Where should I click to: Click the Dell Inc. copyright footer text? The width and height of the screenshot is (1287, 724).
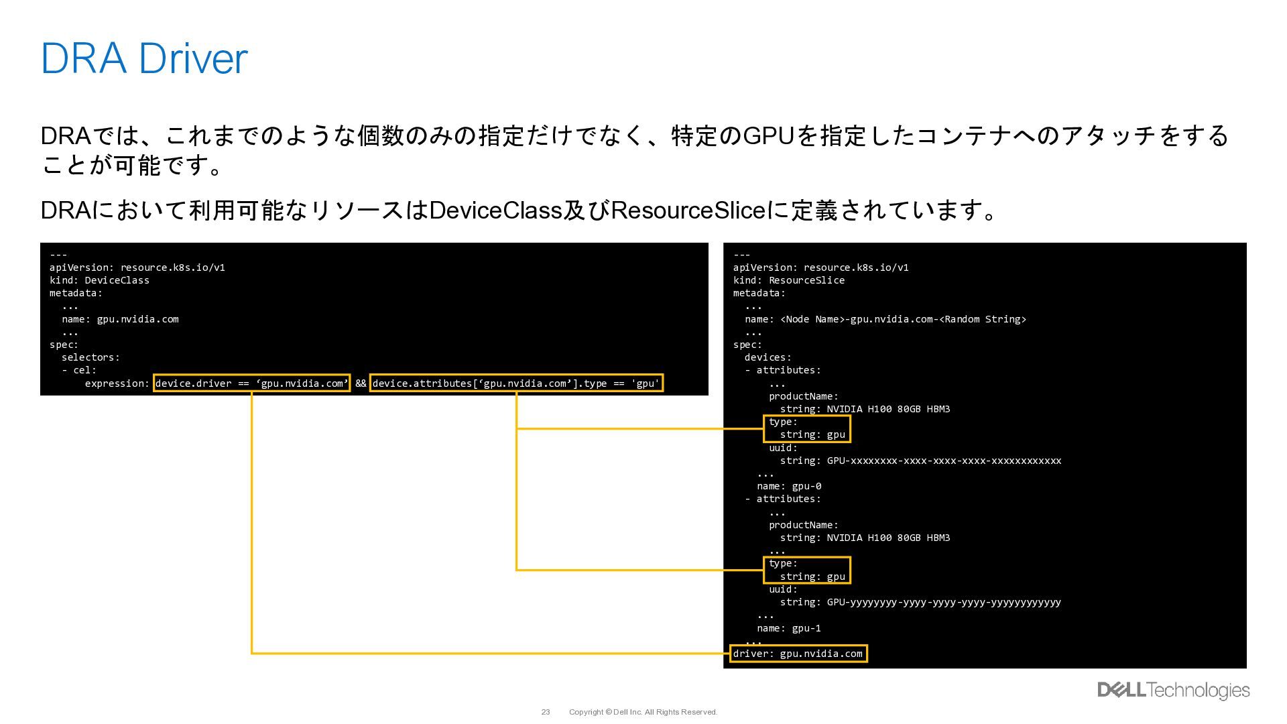pos(643,712)
